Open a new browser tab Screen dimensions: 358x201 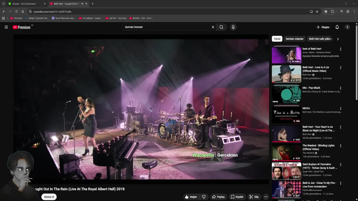pos(93,4)
